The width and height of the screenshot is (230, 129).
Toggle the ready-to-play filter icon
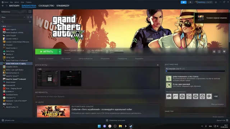point(31,17)
